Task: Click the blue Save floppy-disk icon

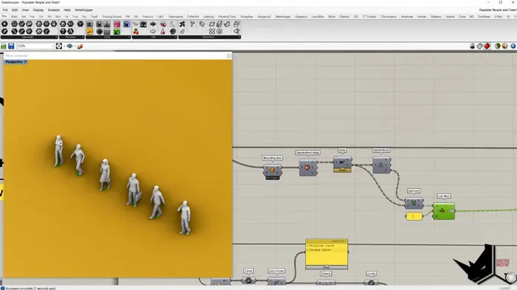Action: click(x=11, y=46)
